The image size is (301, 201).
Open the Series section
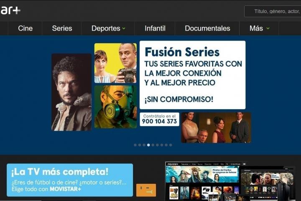62,28
